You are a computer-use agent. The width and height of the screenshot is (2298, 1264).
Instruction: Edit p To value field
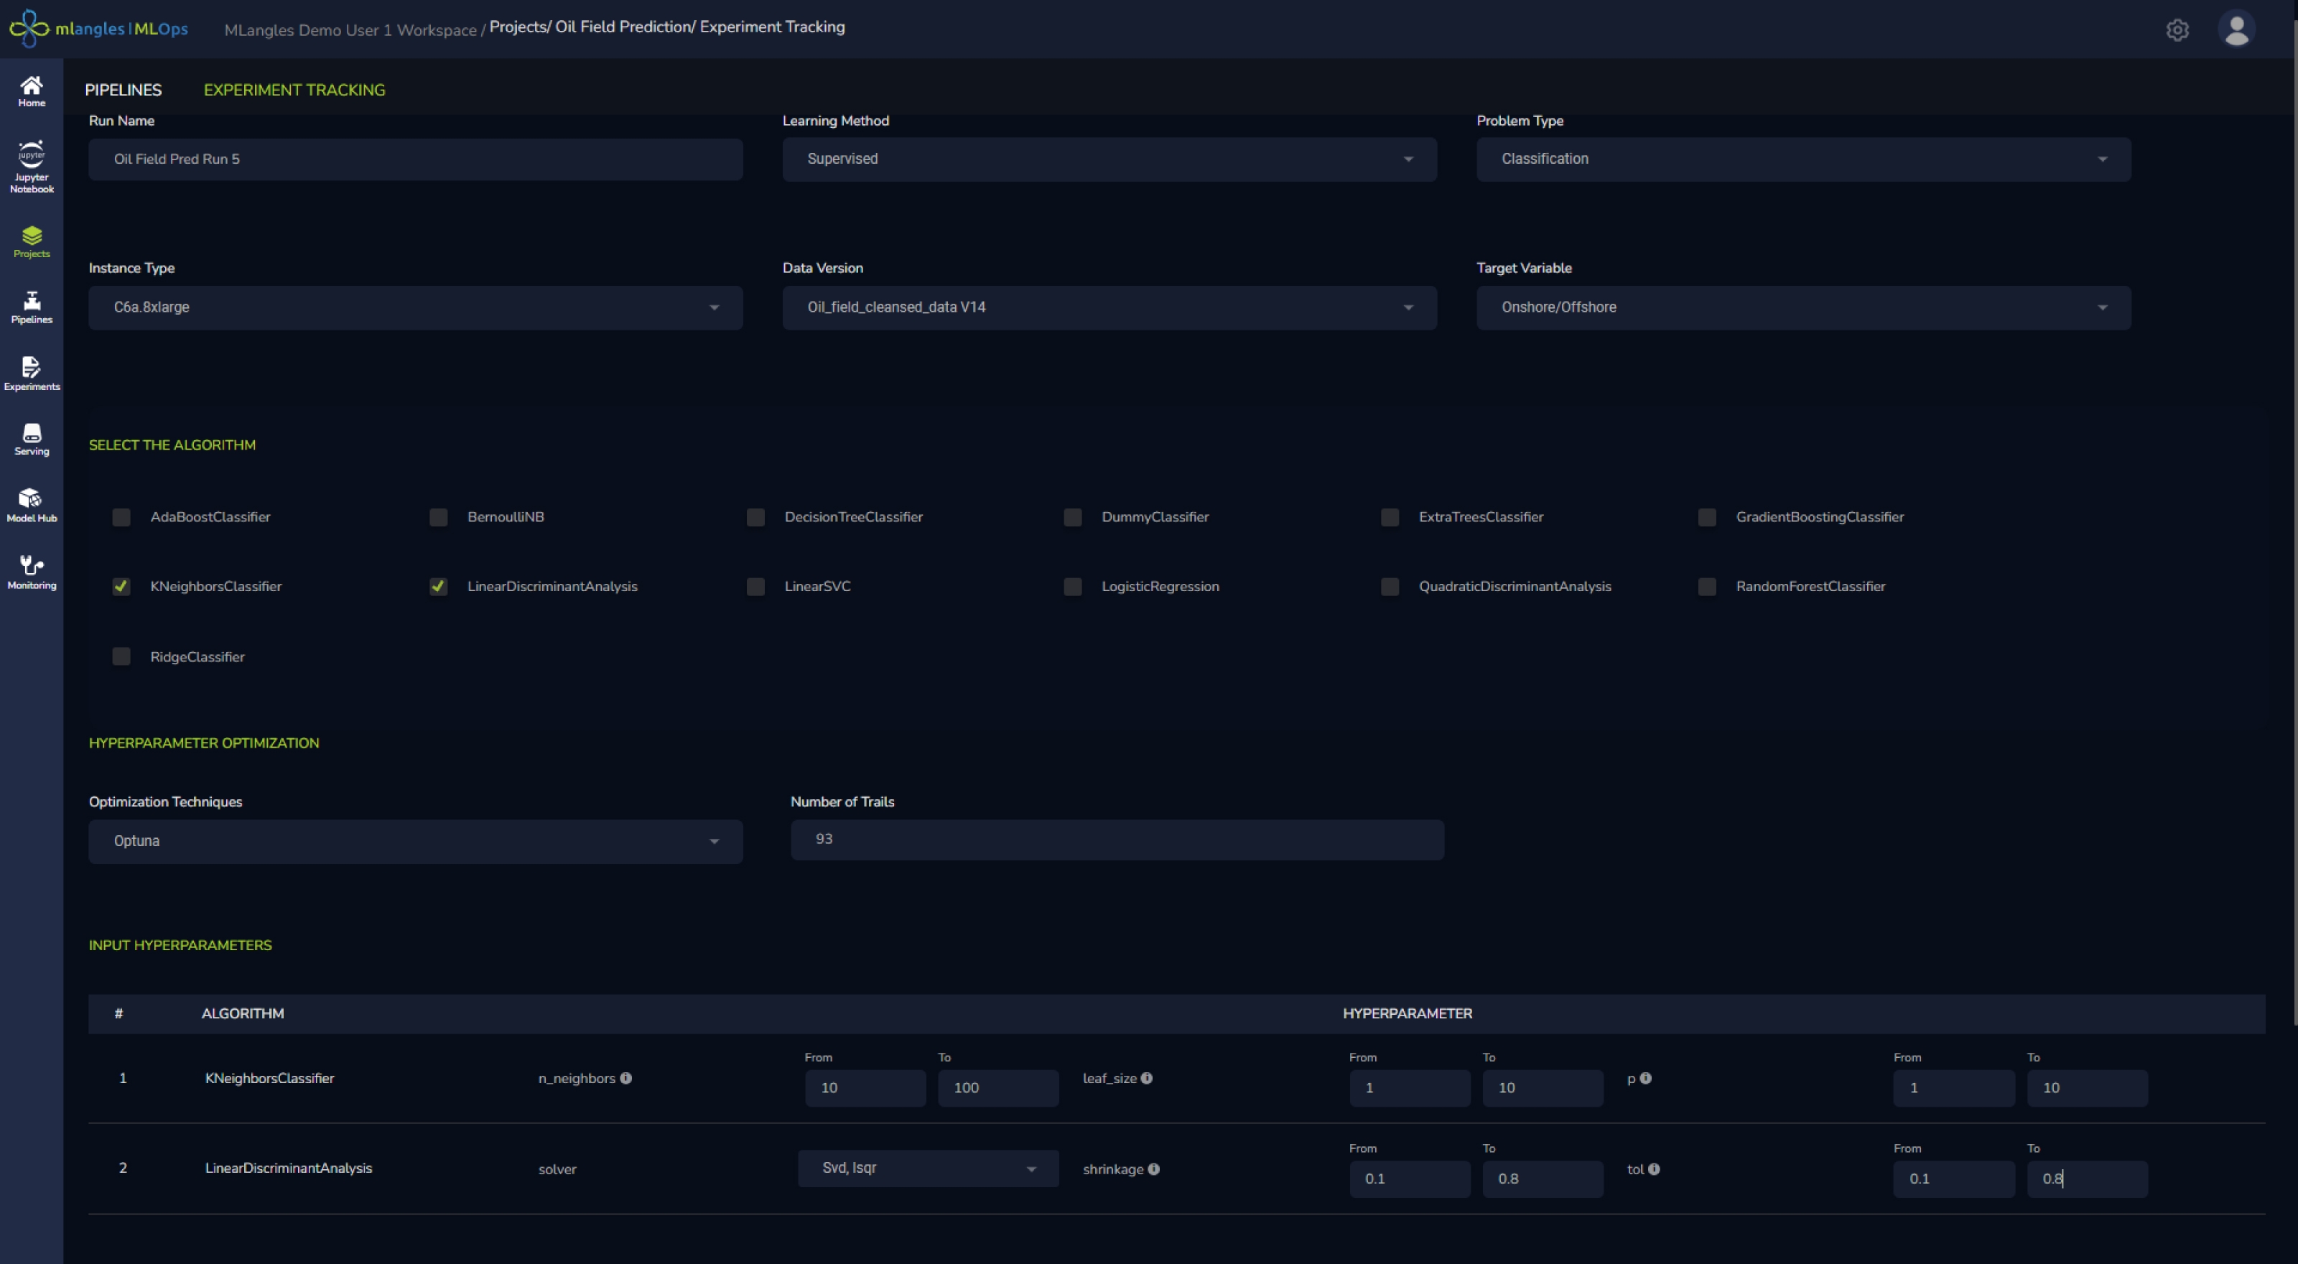click(x=2087, y=1088)
